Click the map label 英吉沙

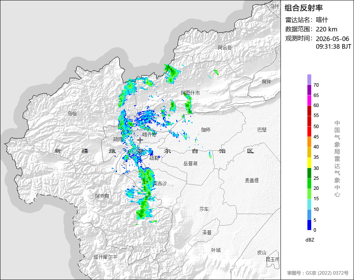click(x=160, y=183)
